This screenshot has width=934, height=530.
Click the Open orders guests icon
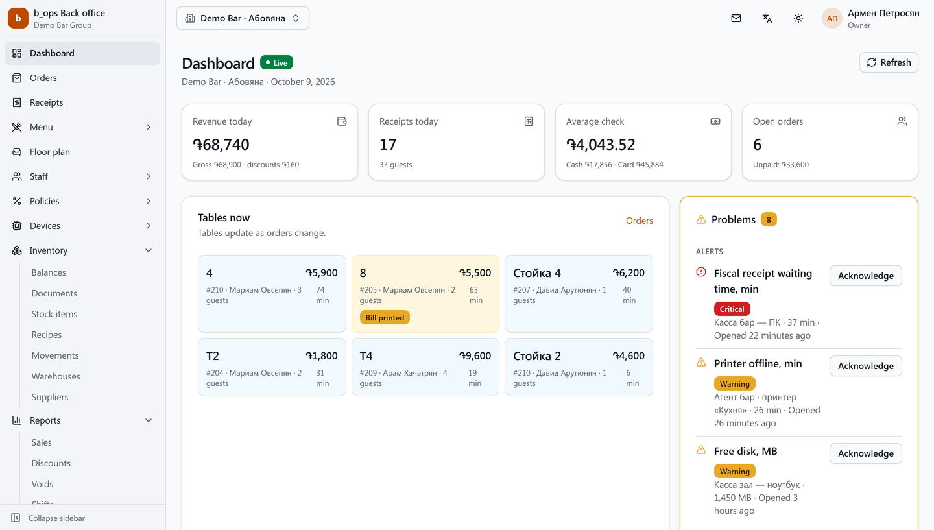pyautogui.click(x=902, y=121)
